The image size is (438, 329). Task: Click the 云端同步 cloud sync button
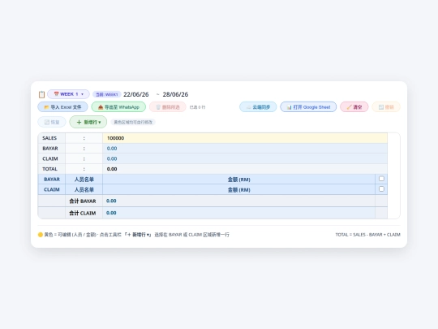258,107
